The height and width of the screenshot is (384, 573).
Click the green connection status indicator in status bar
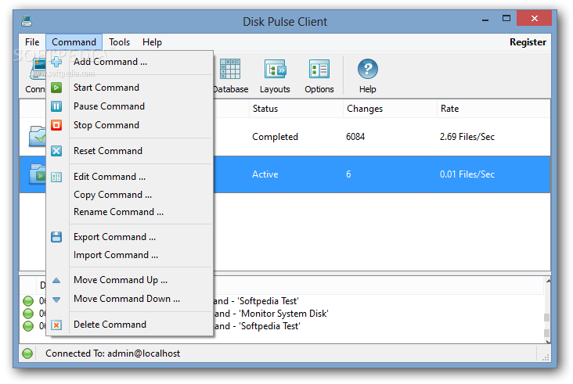point(27,353)
